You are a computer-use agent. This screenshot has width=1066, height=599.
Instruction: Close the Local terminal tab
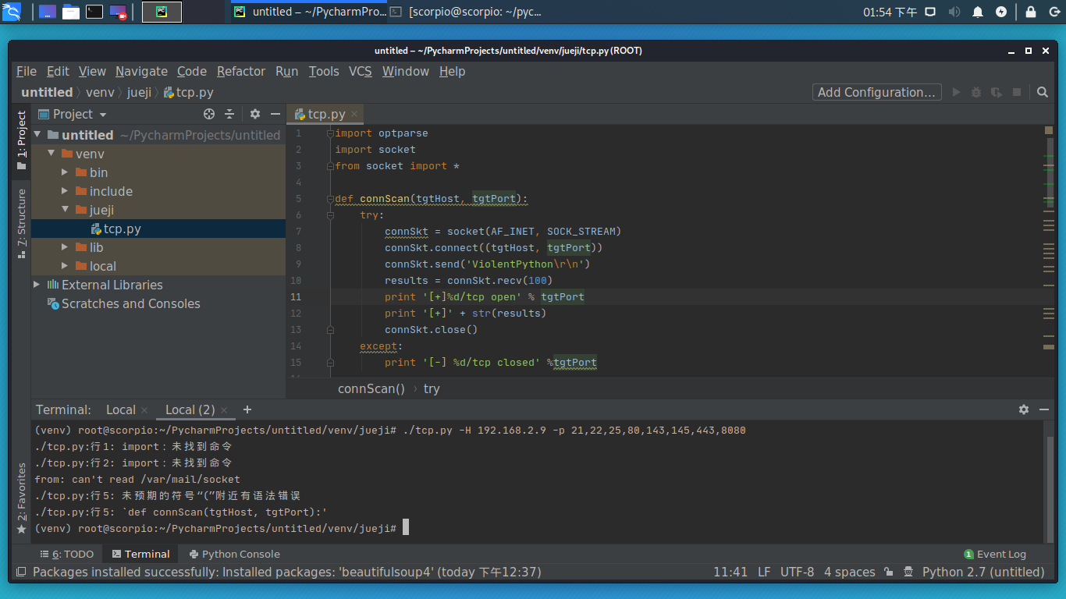pyautogui.click(x=144, y=410)
